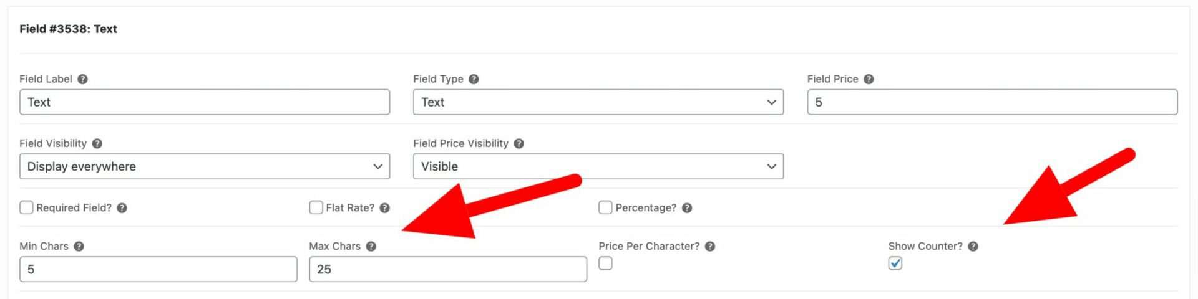The width and height of the screenshot is (1198, 299).
Task: Uncheck the Show Counter checkbox
Action: [x=895, y=263]
